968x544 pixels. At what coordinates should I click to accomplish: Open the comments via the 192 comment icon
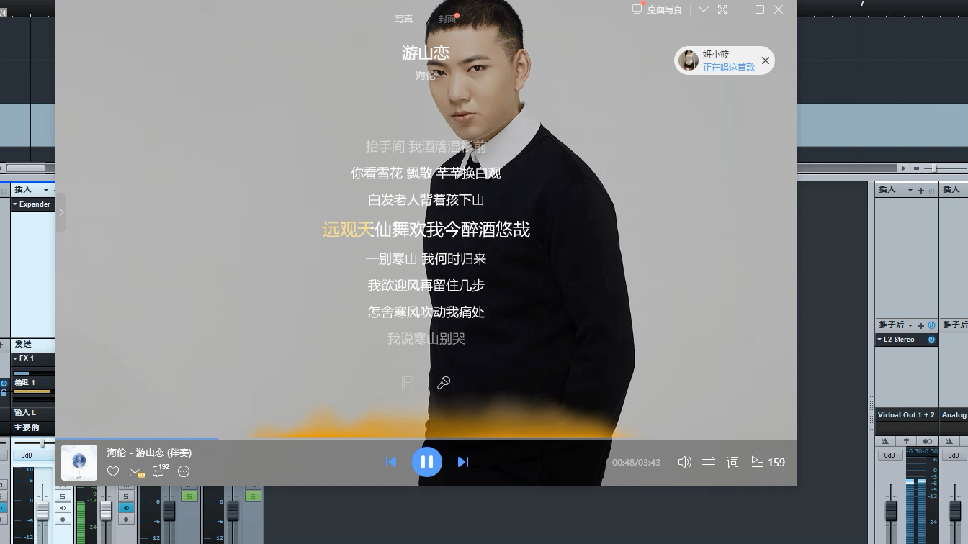pyautogui.click(x=159, y=471)
